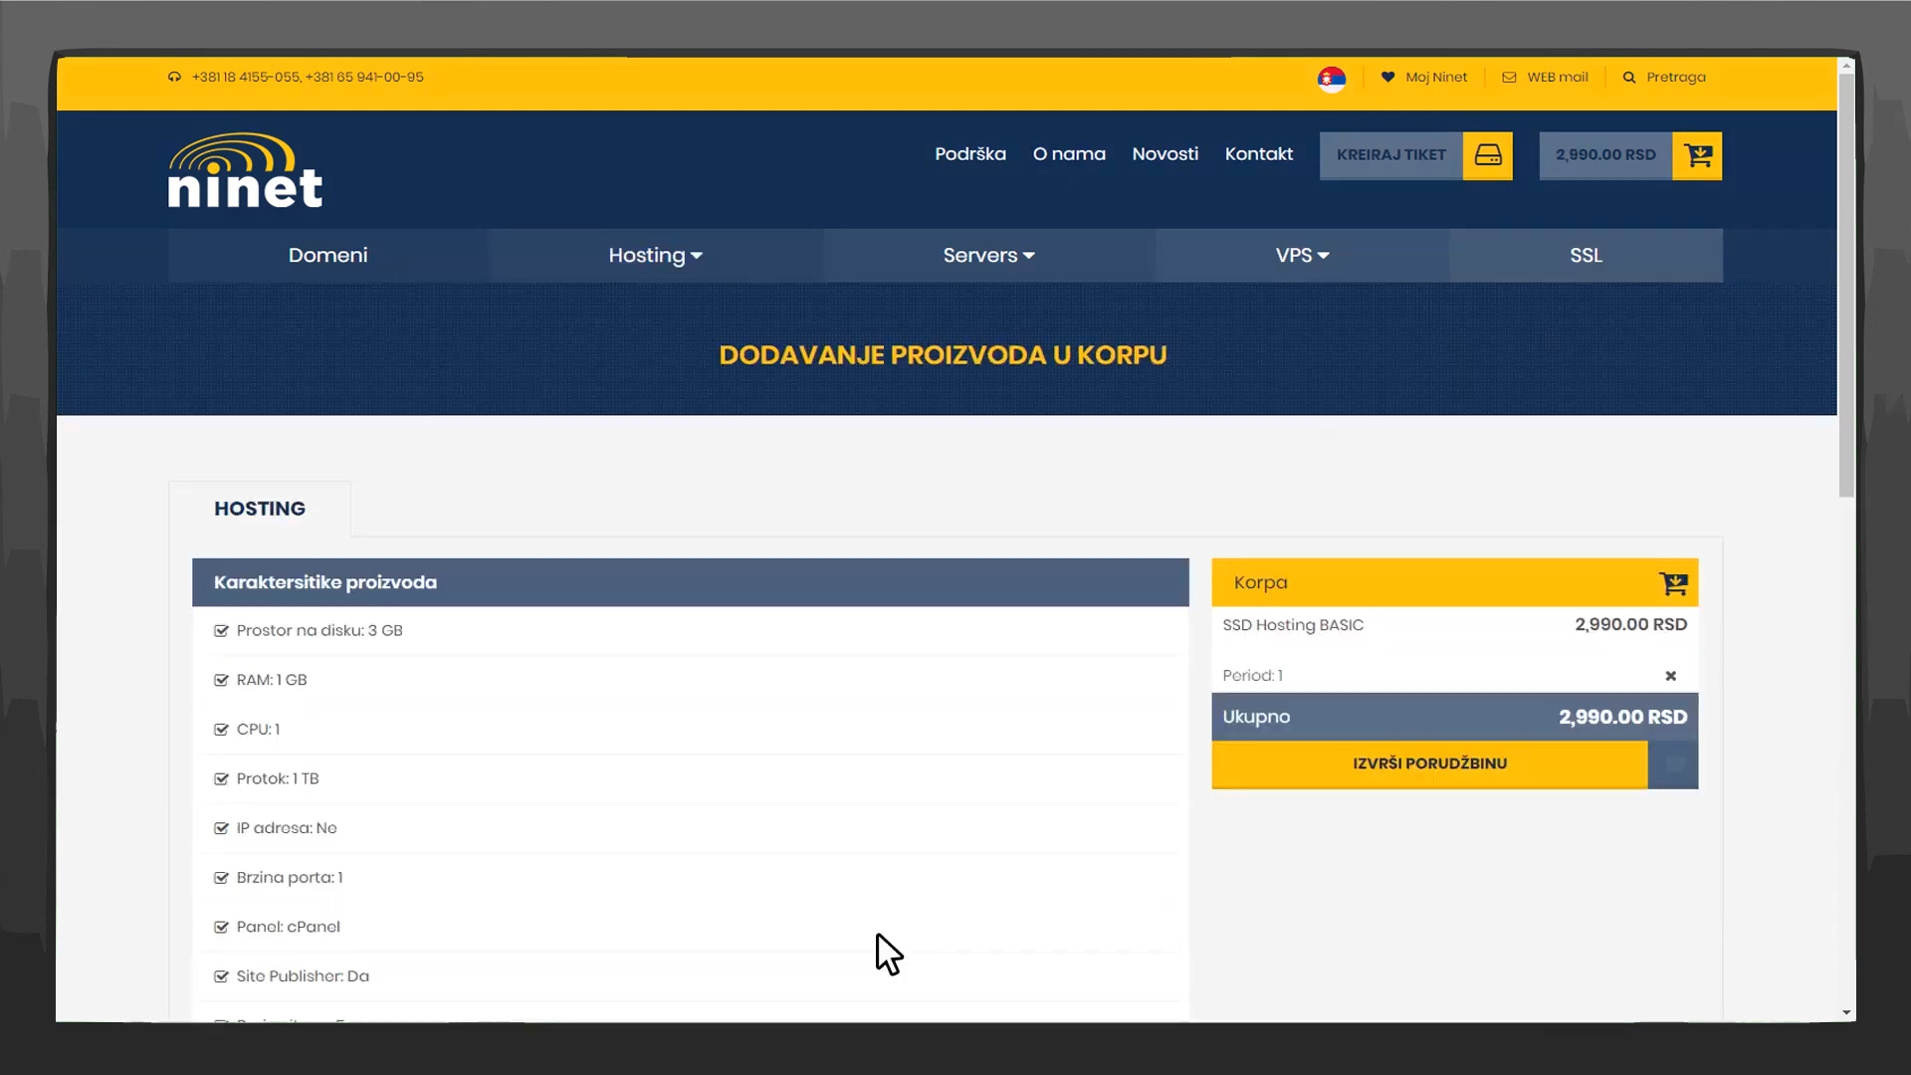Click the cart icon in Korpa panel
The height and width of the screenshot is (1075, 1911).
1673,583
